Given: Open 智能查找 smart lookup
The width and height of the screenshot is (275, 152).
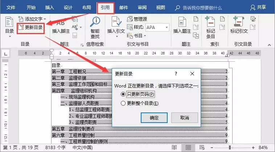Looking at the screenshot, I should click(95, 28).
